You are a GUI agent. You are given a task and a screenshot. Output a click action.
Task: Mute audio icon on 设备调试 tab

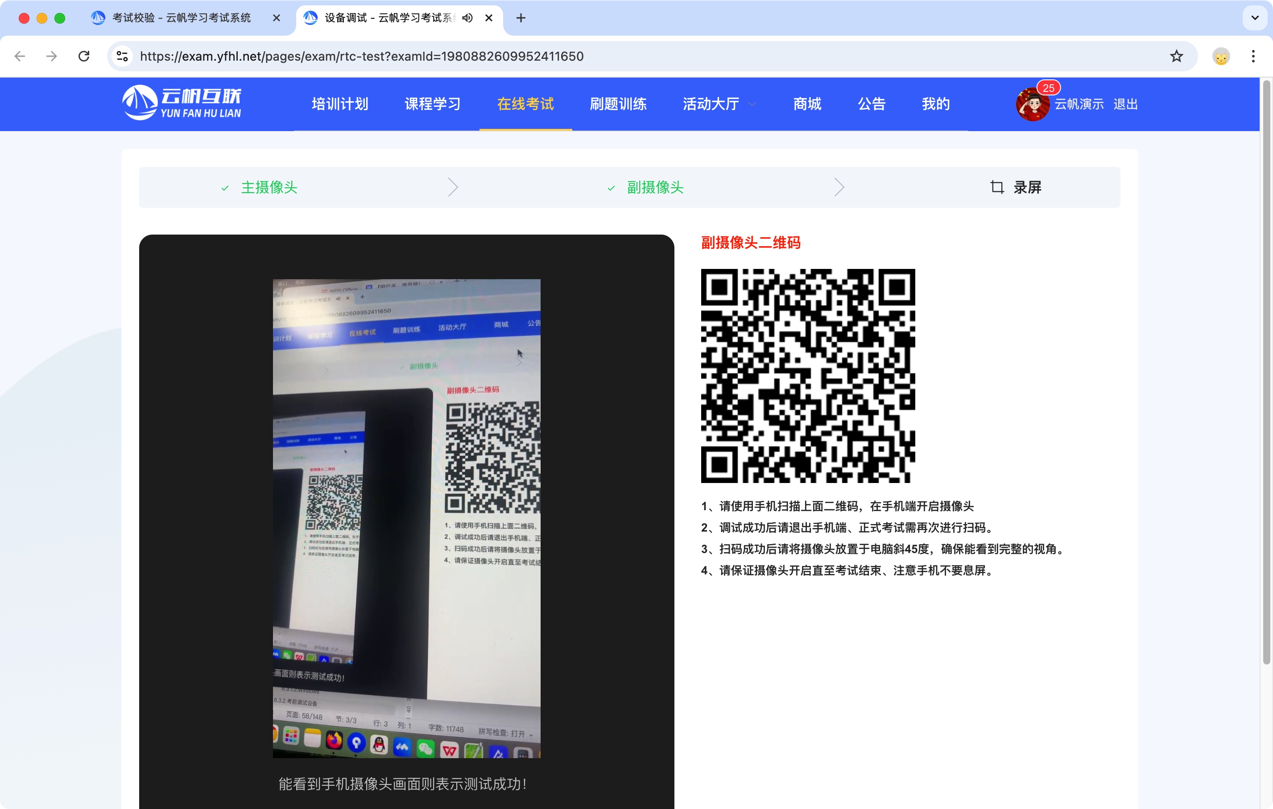pos(467,18)
